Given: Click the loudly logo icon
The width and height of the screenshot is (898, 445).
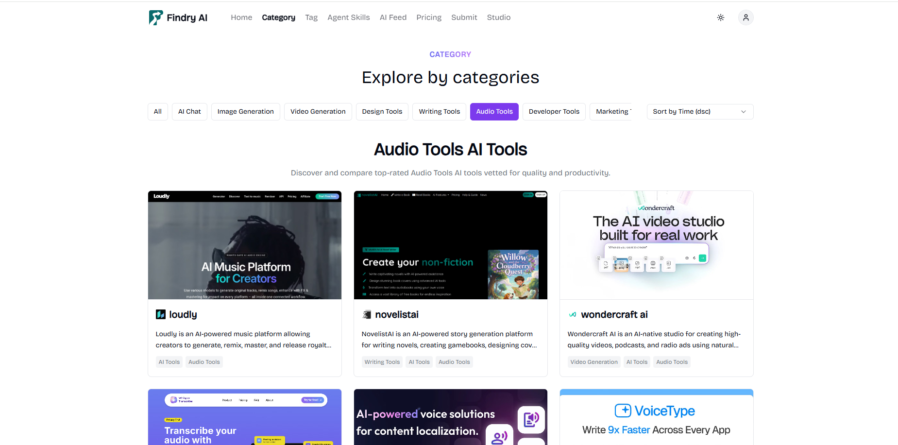Looking at the screenshot, I should tap(161, 314).
